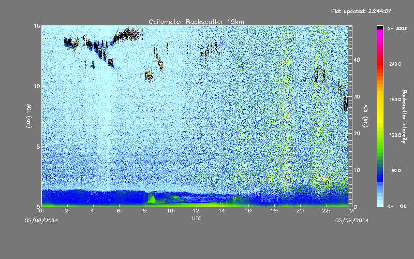Click the 12: hour tick label
414x259 pixels.
(197, 211)
